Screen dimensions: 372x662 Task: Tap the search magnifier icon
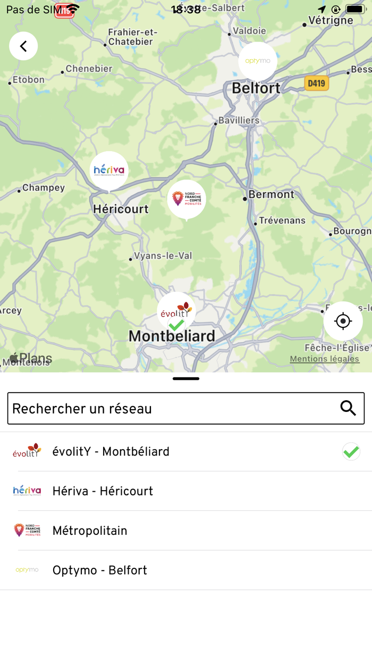349,408
